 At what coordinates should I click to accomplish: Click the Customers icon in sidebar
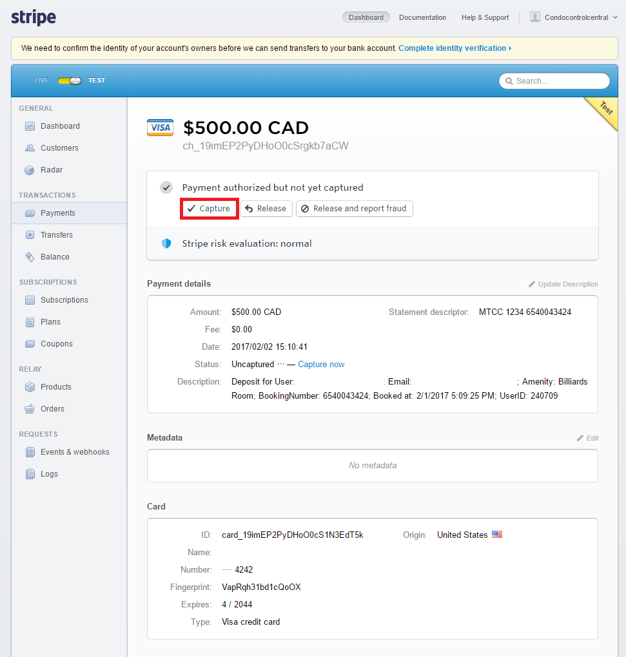click(30, 148)
